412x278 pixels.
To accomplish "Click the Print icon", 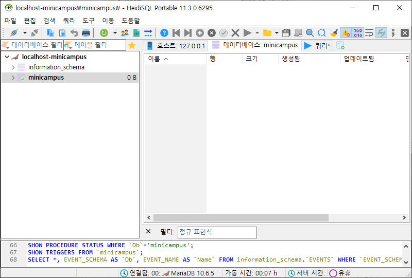I will click(x=86, y=33).
